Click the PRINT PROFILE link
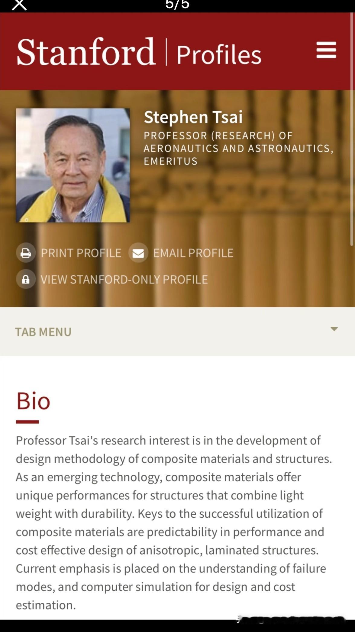This screenshot has height=632, width=355. tap(81, 253)
